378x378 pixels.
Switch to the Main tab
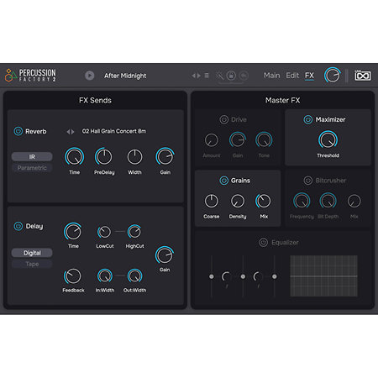pyautogui.click(x=271, y=76)
